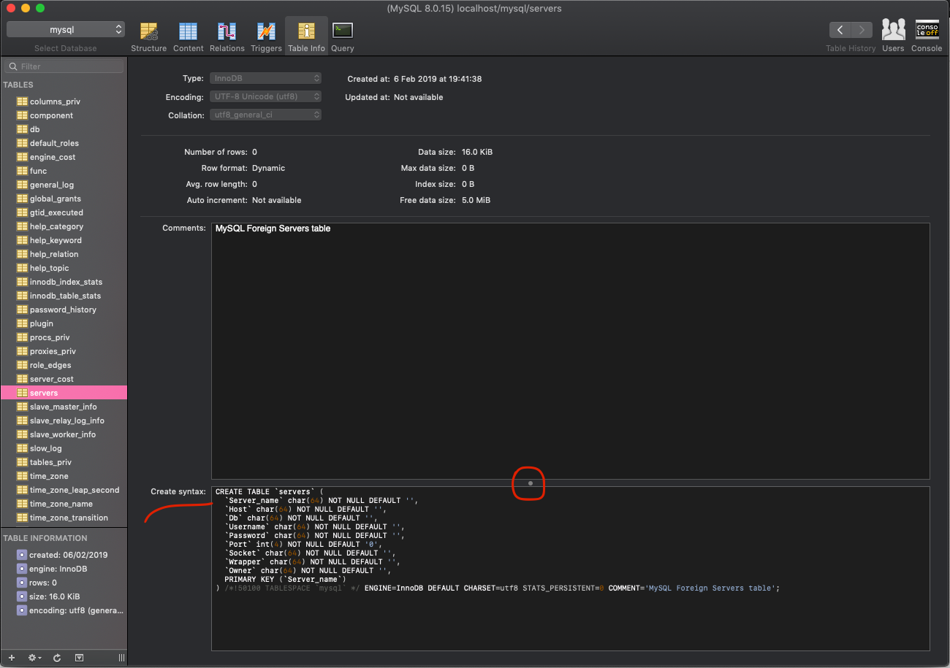Screen dimensions: 950x668
Task: Open the Collation dropdown showing utf8_general_ci
Action: click(x=265, y=114)
